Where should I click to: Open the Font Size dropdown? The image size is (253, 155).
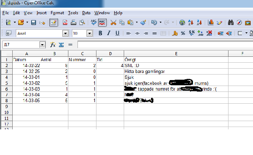(x=90, y=34)
